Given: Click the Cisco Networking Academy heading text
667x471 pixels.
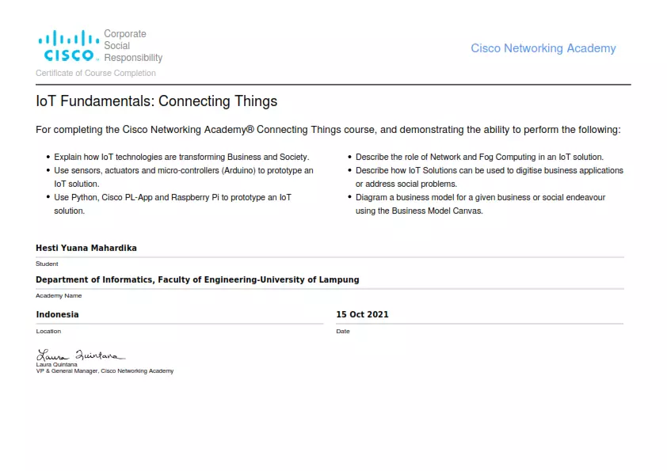Looking at the screenshot, I should [543, 48].
